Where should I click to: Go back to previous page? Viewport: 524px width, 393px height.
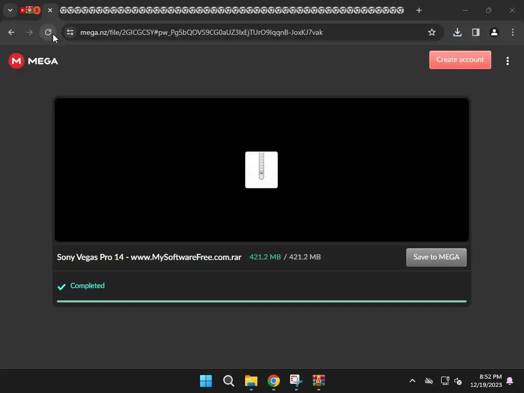(11, 32)
